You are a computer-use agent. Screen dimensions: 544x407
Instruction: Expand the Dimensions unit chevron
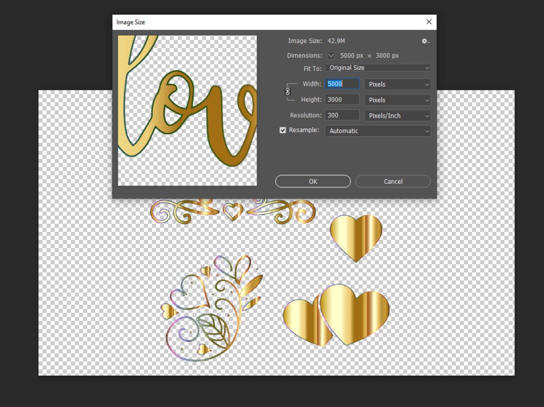(331, 55)
